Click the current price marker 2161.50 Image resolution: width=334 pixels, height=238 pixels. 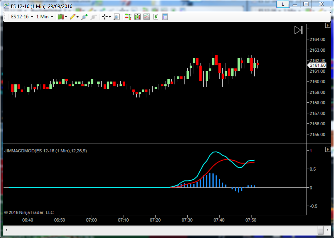(x=316, y=65)
